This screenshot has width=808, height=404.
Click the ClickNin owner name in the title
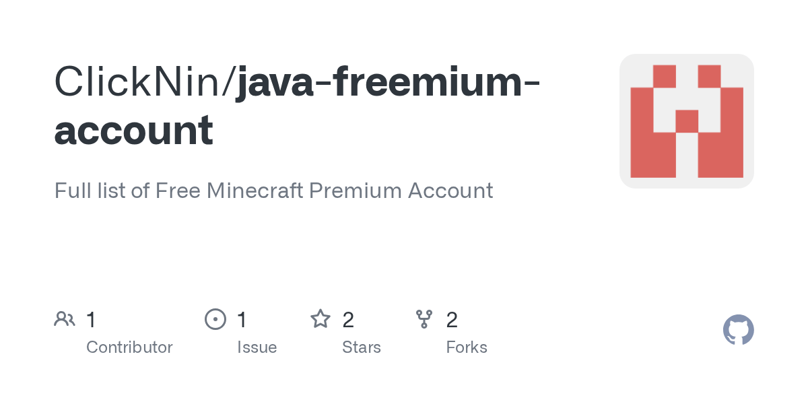click(x=139, y=82)
